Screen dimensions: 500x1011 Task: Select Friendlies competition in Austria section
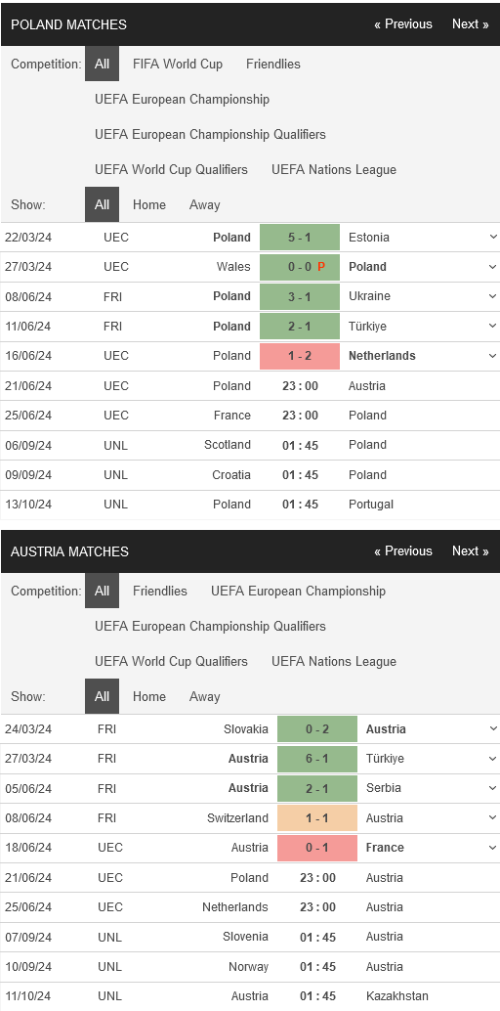[x=160, y=591]
